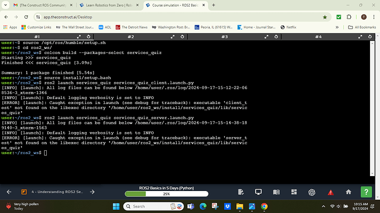380x213 pixels.
Task: Open the Windows Start menu
Action: [116, 206]
